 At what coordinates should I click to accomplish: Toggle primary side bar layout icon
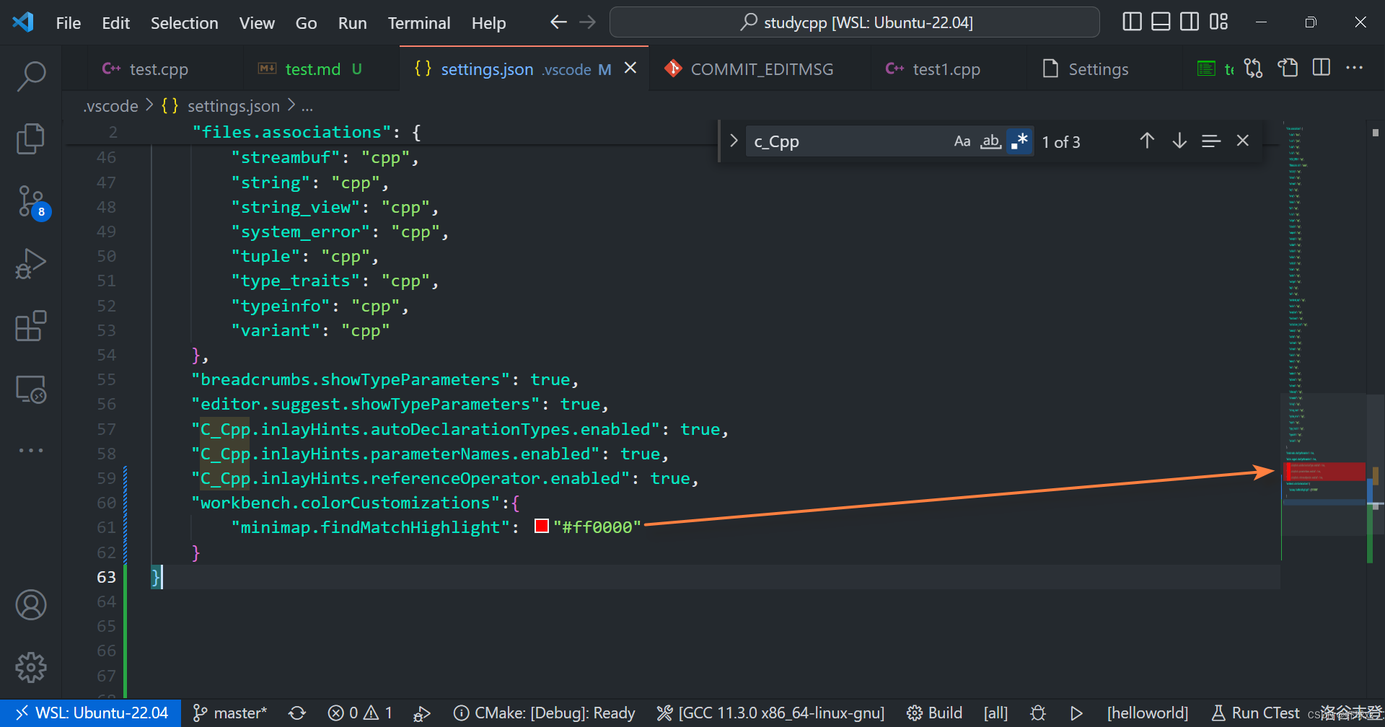(1133, 22)
